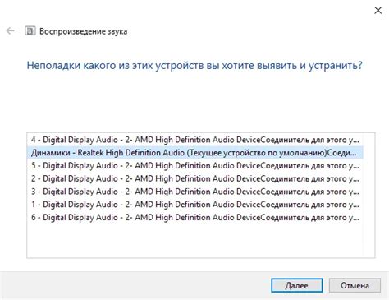The height and width of the screenshot is (300, 389).
Task: Click the ellipsis ending the Динамики row
Action: tap(354, 155)
